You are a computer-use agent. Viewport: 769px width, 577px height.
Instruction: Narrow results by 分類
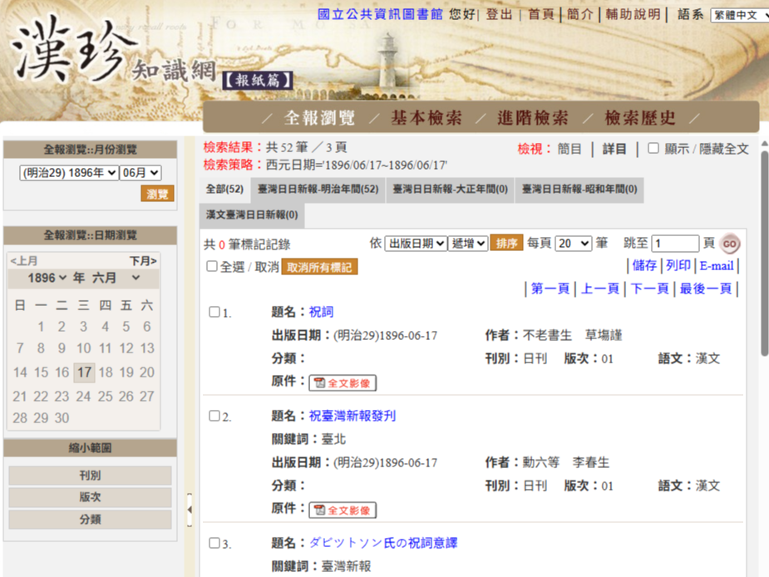tap(91, 519)
